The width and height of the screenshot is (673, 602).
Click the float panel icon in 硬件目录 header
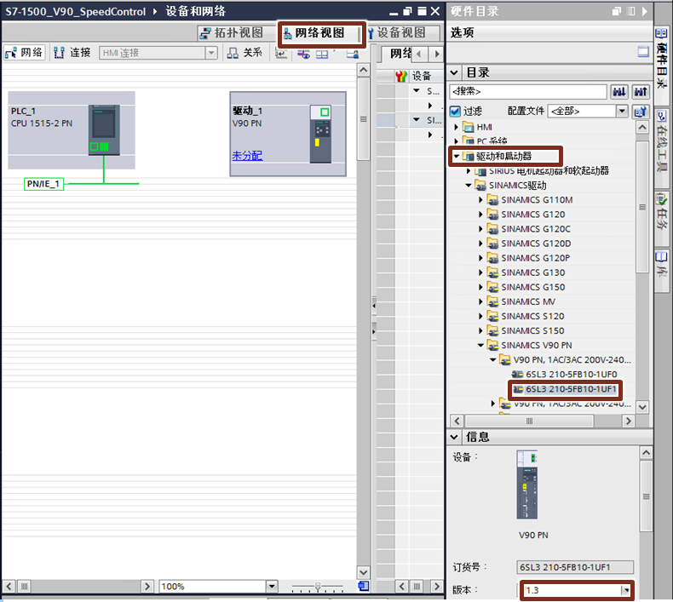pos(617,11)
